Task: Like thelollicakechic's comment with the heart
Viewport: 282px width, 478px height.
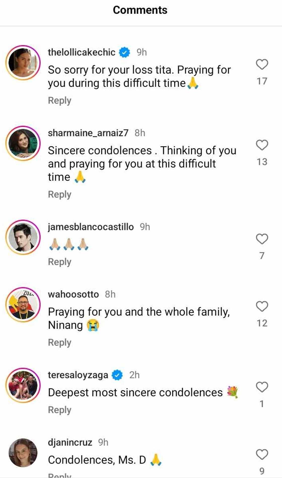Action: tap(262, 64)
